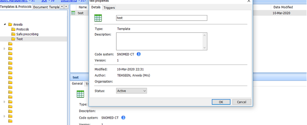Click the author text TEHSEEN, Aneela (Mrs)

pyautogui.click(x=134, y=75)
